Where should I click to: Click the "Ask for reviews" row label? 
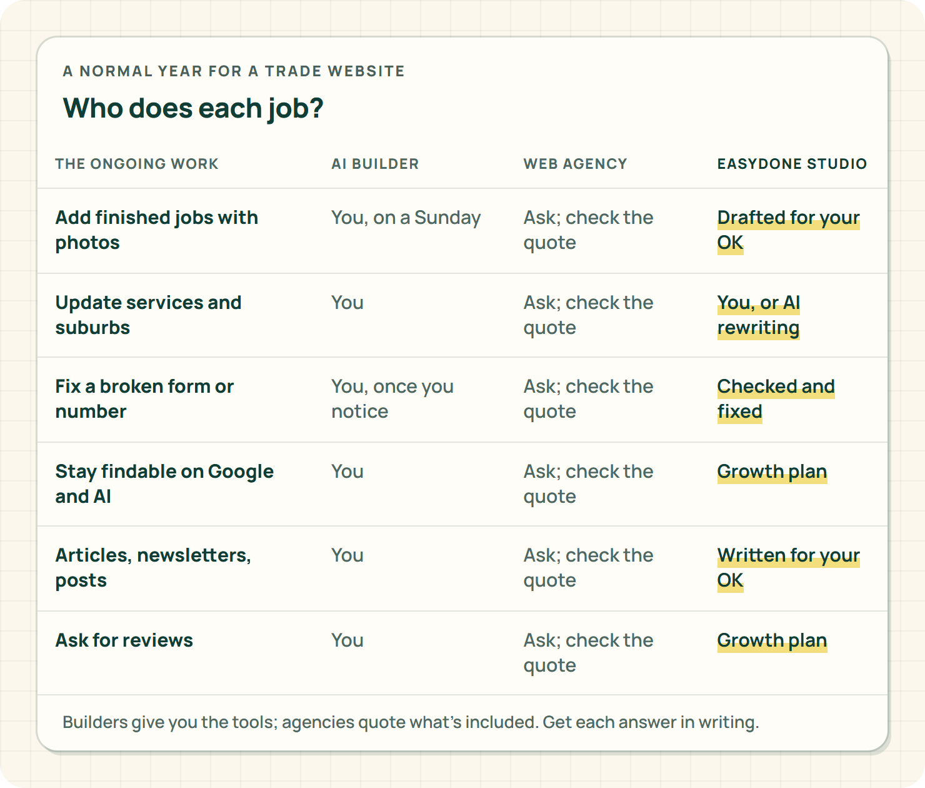pos(124,640)
